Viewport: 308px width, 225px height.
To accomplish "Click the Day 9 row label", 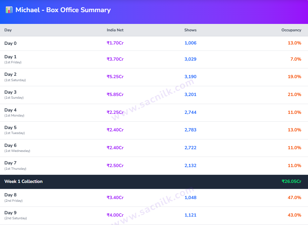I will point(10,213).
